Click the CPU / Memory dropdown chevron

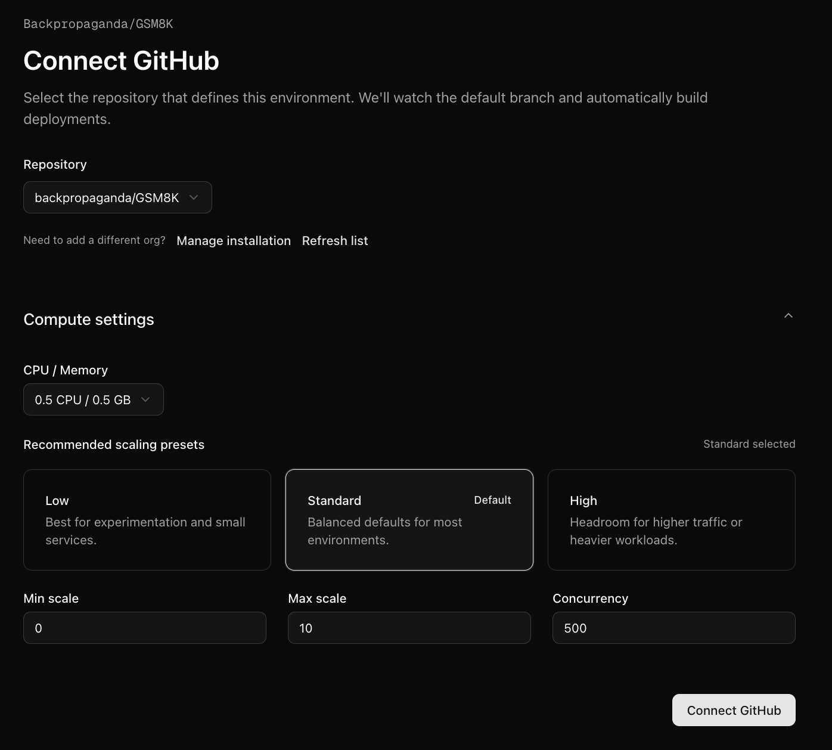tap(145, 399)
